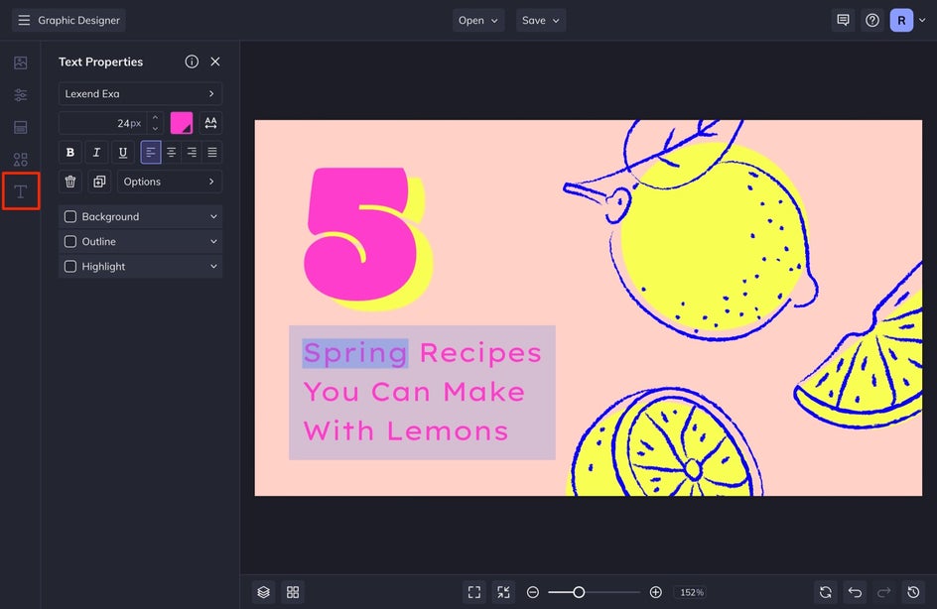937x609 pixels.
Task: Click the Graphic Designer title label
Action: [x=78, y=20]
